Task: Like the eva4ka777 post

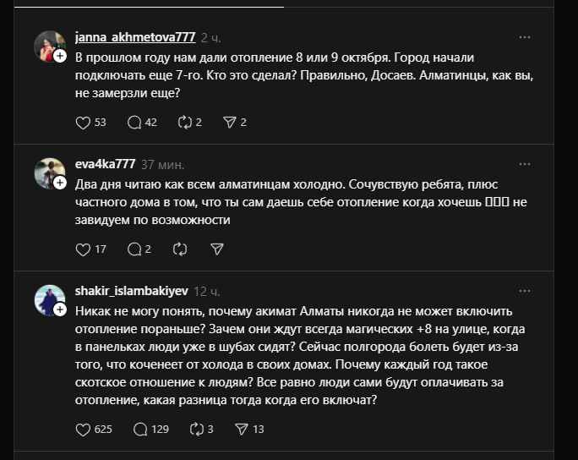Action: pos(83,249)
